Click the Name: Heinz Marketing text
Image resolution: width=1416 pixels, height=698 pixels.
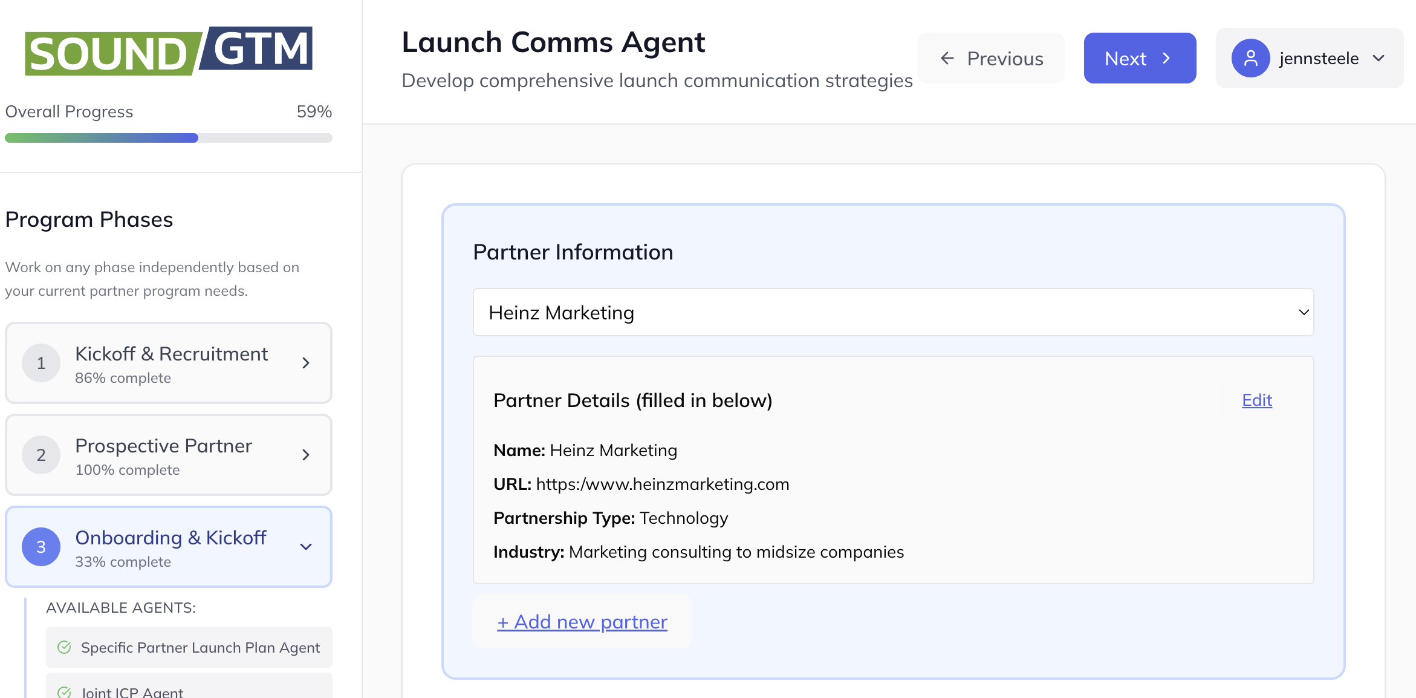pos(585,450)
